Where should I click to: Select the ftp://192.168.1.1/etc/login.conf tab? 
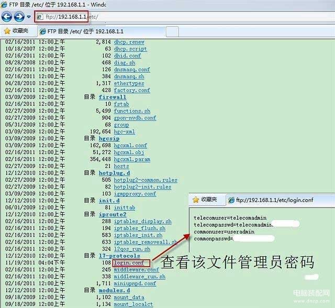280,200
